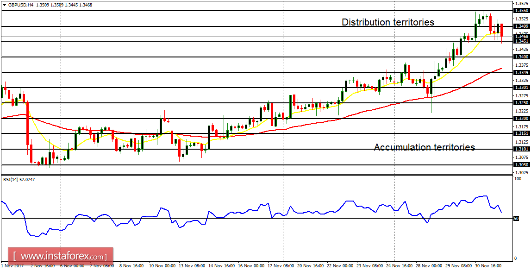Click the 1.3025 price axis value

coord(521,172)
